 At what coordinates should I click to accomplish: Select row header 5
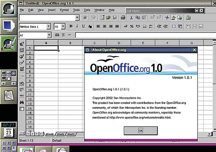tap(30, 67)
